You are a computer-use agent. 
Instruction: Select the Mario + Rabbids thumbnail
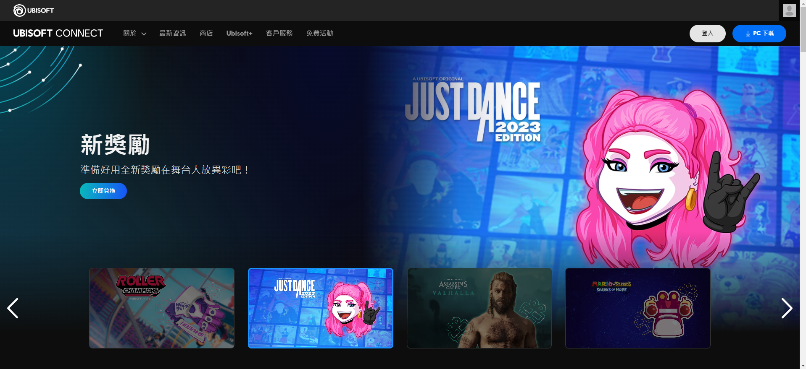[638, 308]
